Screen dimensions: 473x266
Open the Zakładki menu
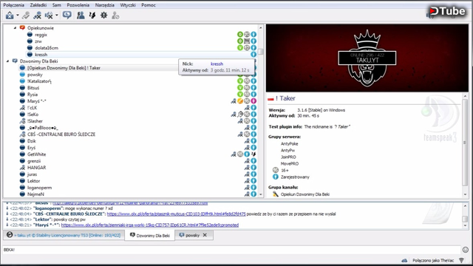38,5
